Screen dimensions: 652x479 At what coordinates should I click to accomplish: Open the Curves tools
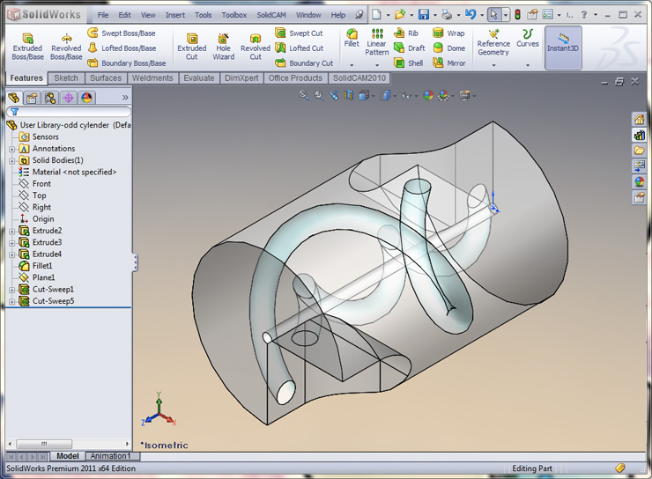pos(528,38)
